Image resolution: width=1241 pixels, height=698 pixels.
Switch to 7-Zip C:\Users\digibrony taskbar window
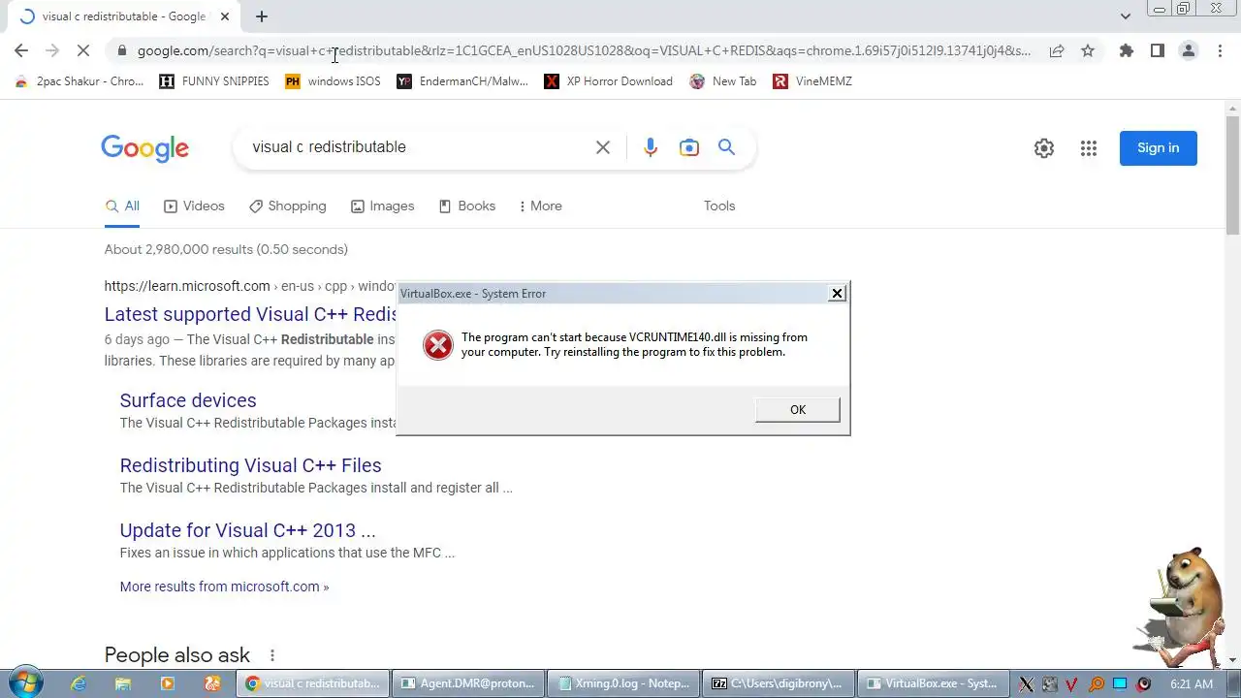(x=779, y=683)
